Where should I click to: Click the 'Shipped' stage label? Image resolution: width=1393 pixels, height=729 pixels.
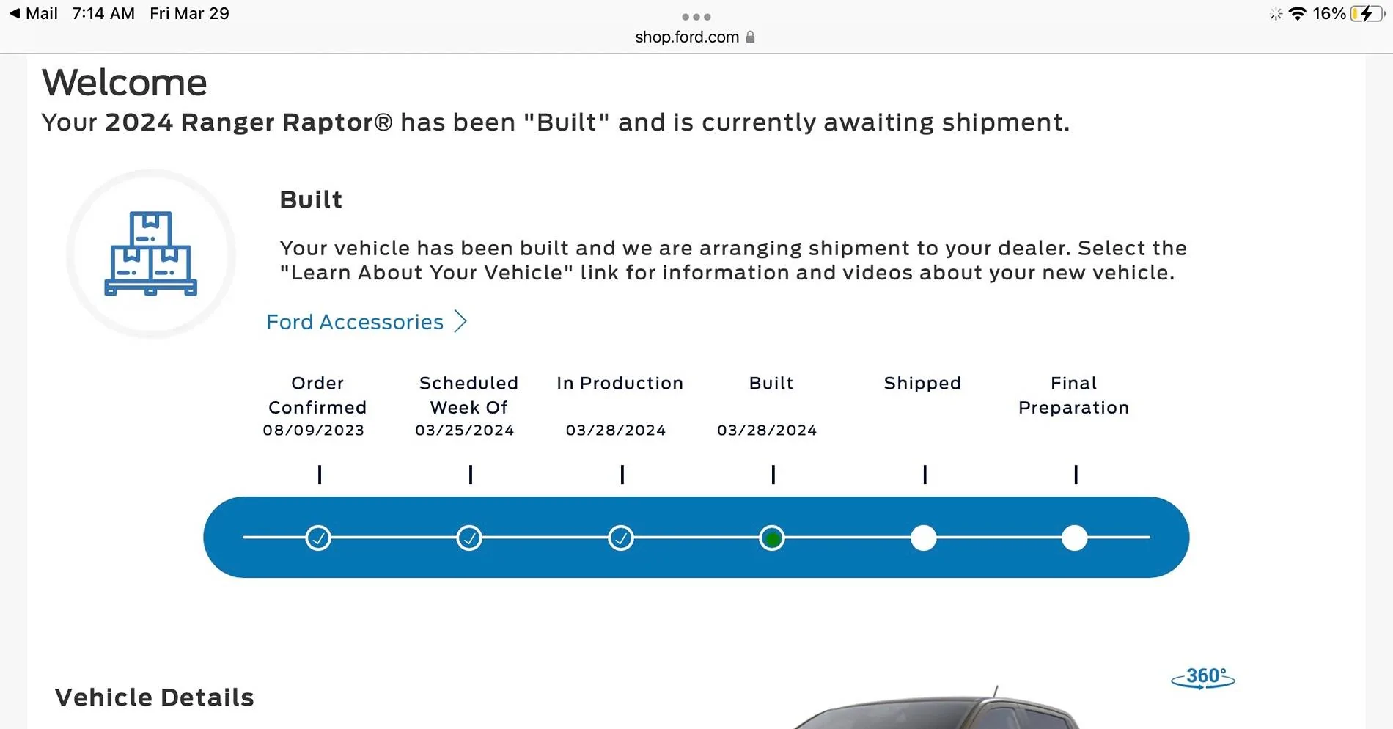point(922,383)
